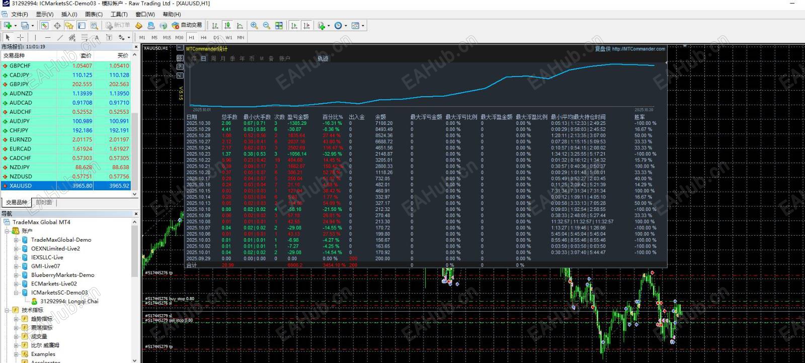Toggle the Navigator panel star-folder icon
The height and width of the screenshot is (363, 805).
(x=69, y=25)
